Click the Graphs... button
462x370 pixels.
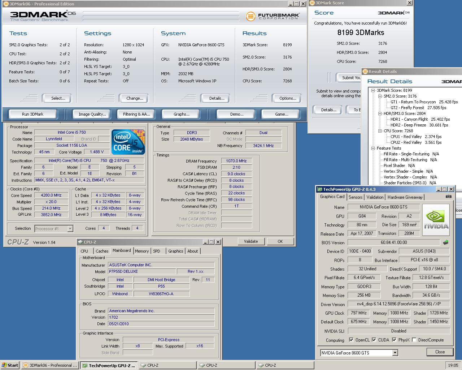tap(181, 114)
